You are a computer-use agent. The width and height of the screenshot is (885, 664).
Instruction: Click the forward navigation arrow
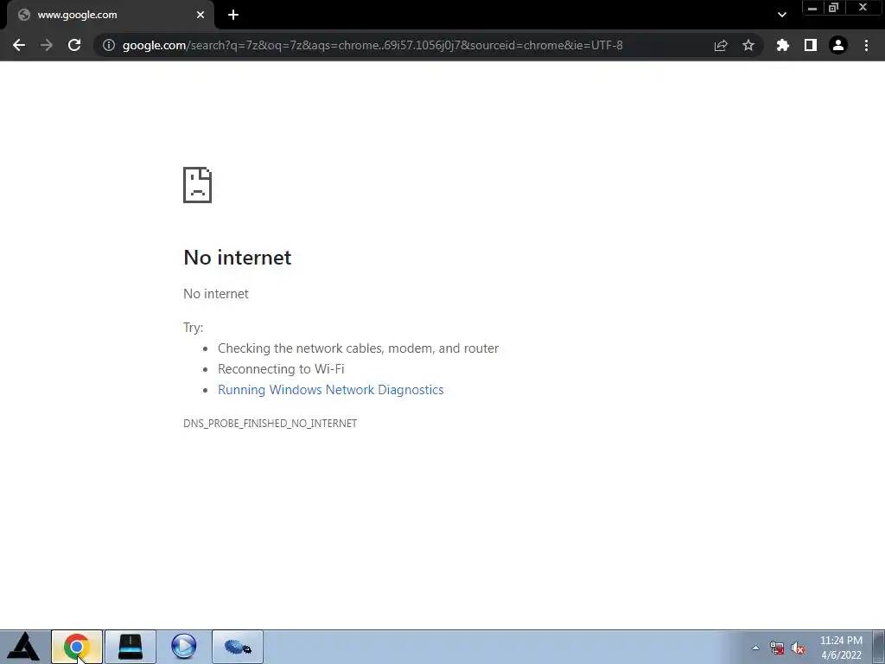coord(47,45)
